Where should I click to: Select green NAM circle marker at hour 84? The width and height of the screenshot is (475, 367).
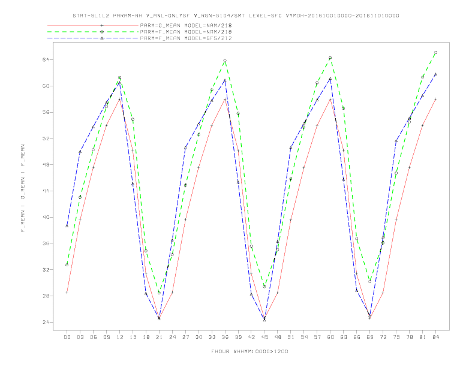pyautogui.click(x=435, y=52)
